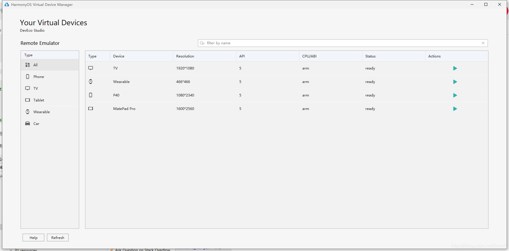Image resolution: width=509 pixels, height=251 pixels.
Task: Open the Help button
Action: pos(33,238)
